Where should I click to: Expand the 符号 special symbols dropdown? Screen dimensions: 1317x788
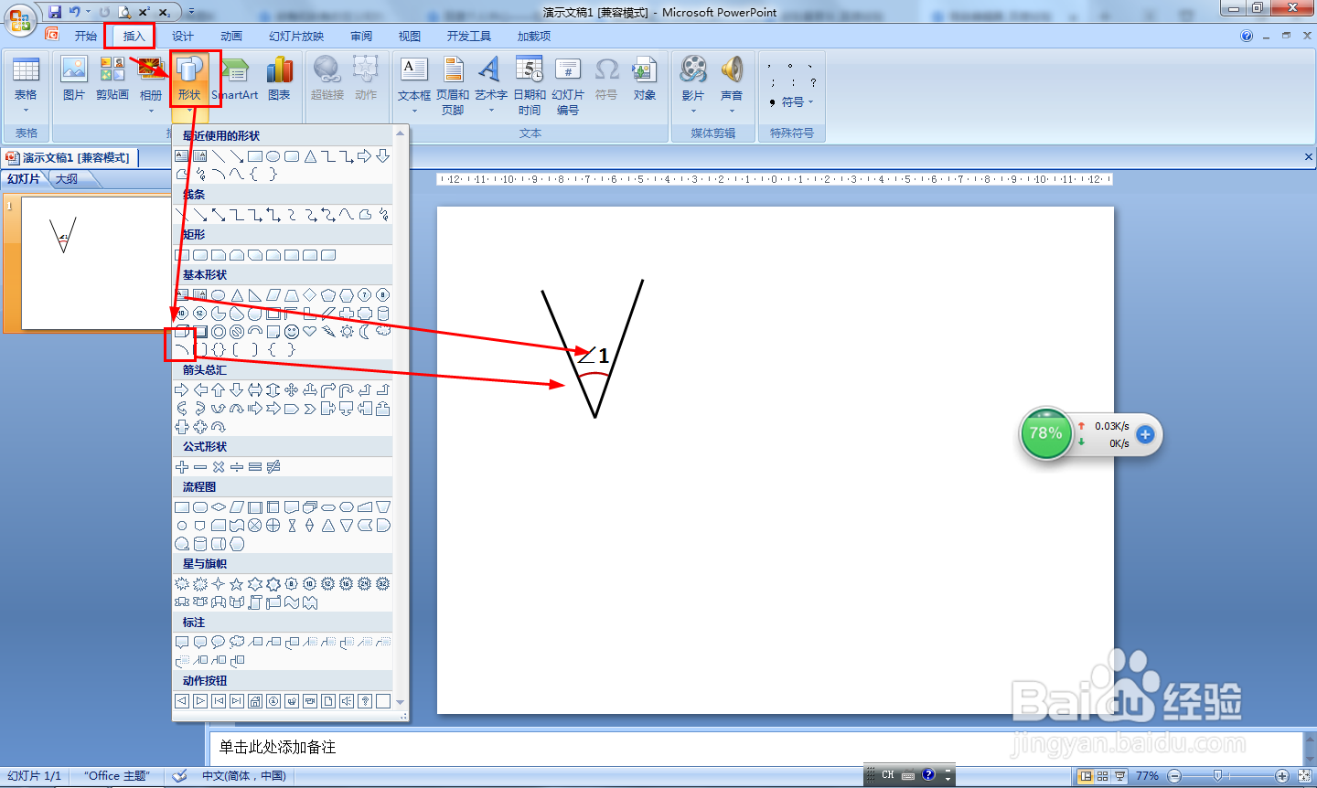[x=791, y=102]
